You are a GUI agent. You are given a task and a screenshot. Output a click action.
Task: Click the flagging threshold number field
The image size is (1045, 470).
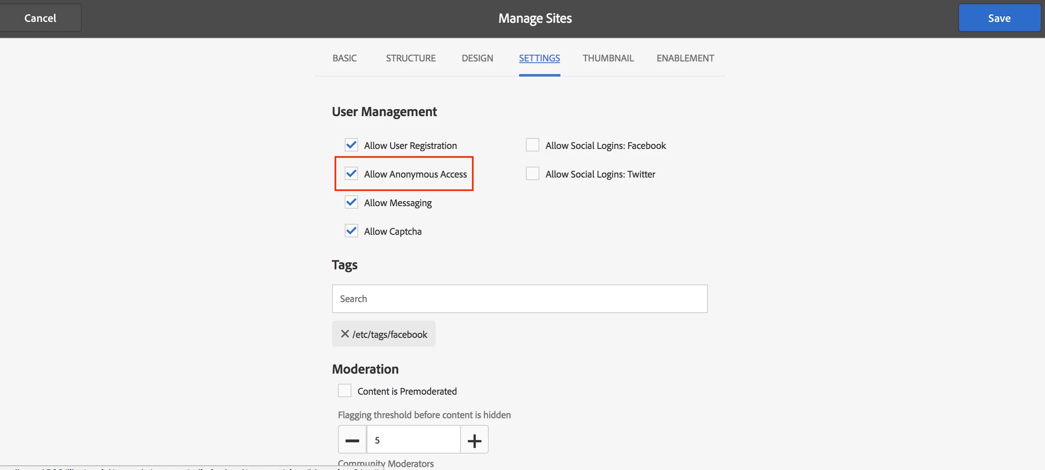point(413,440)
